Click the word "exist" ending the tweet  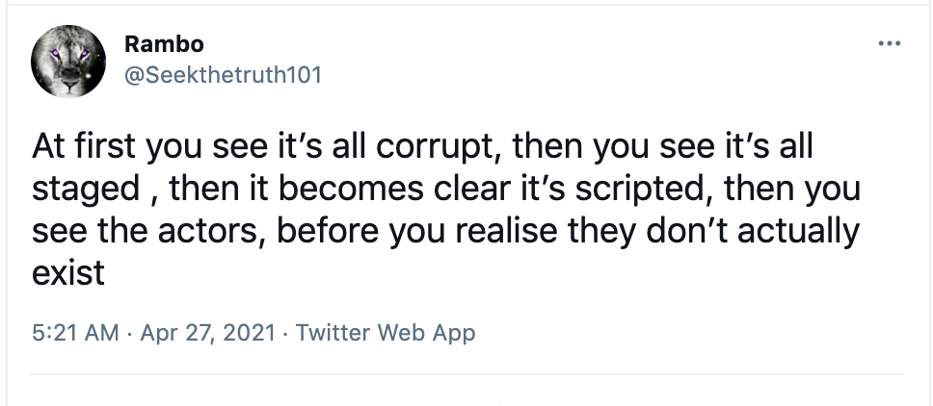click(x=67, y=273)
